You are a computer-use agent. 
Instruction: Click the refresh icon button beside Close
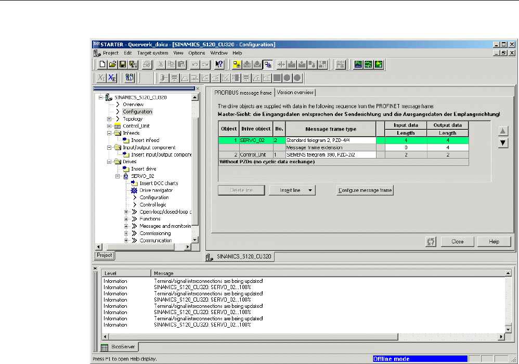pos(431,242)
